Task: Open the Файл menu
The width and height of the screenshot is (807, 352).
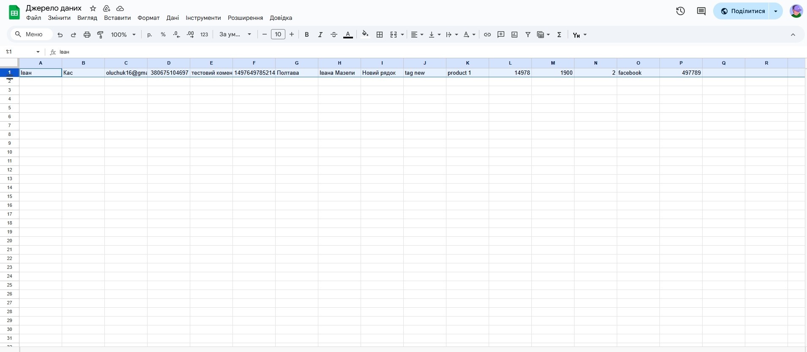Action: click(x=34, y=18)
